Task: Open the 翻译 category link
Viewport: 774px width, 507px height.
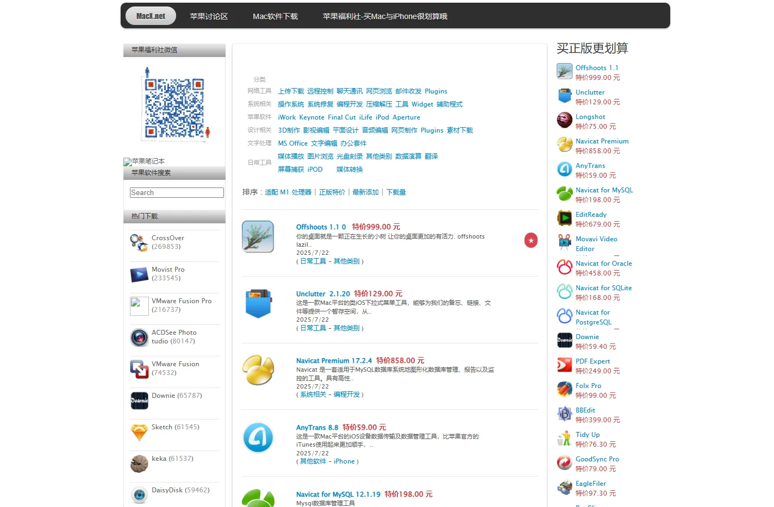Action: click(x=431, y=157)
